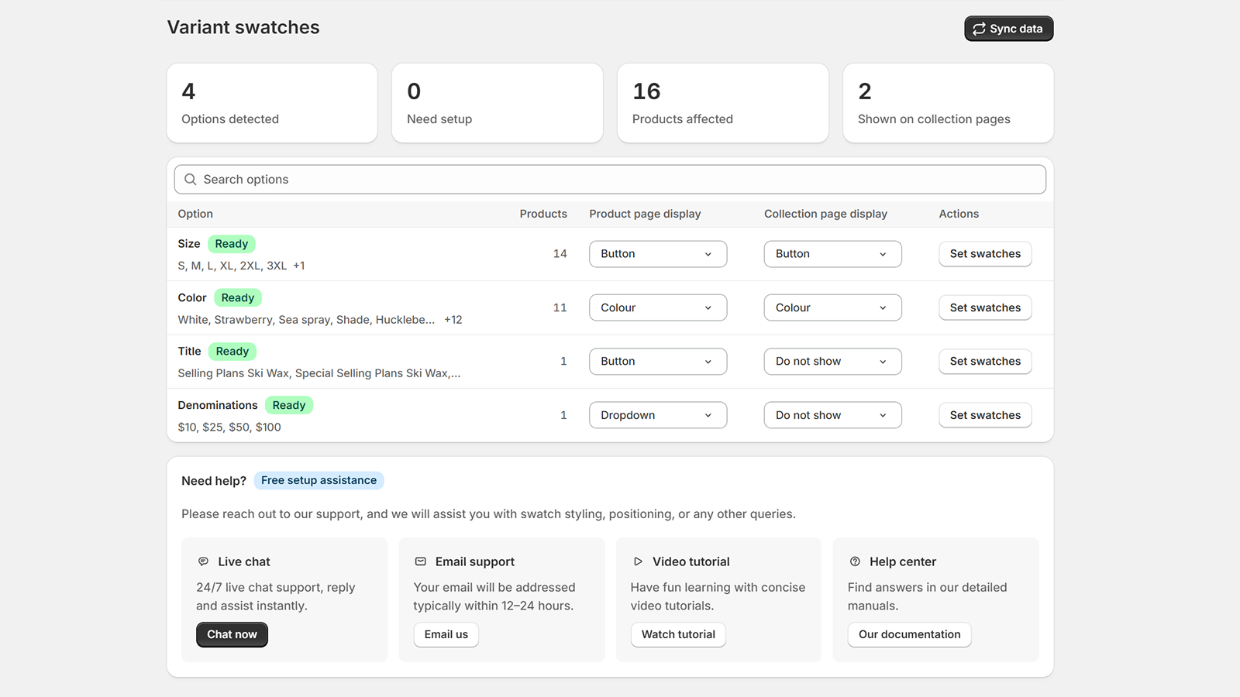Open Our documentation button
Image resolution: width=1240 pixels, height=697 pixels.
click(x=909, y=634)
